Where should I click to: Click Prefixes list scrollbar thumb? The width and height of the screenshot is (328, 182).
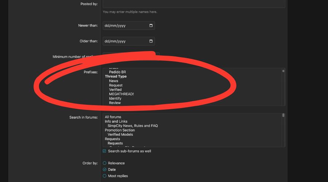coord(283,71)
